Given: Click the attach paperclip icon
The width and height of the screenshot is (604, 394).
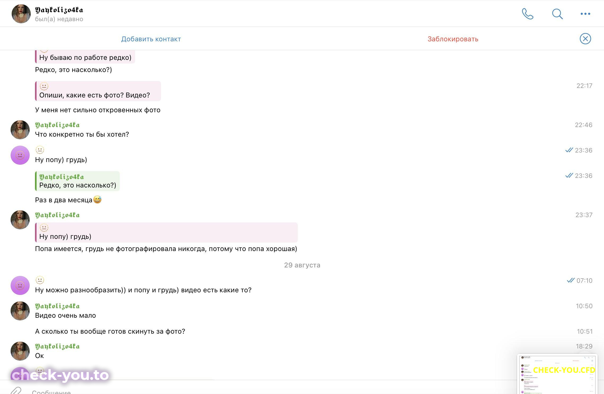Looking at the screenshot, I should point(16,390).
